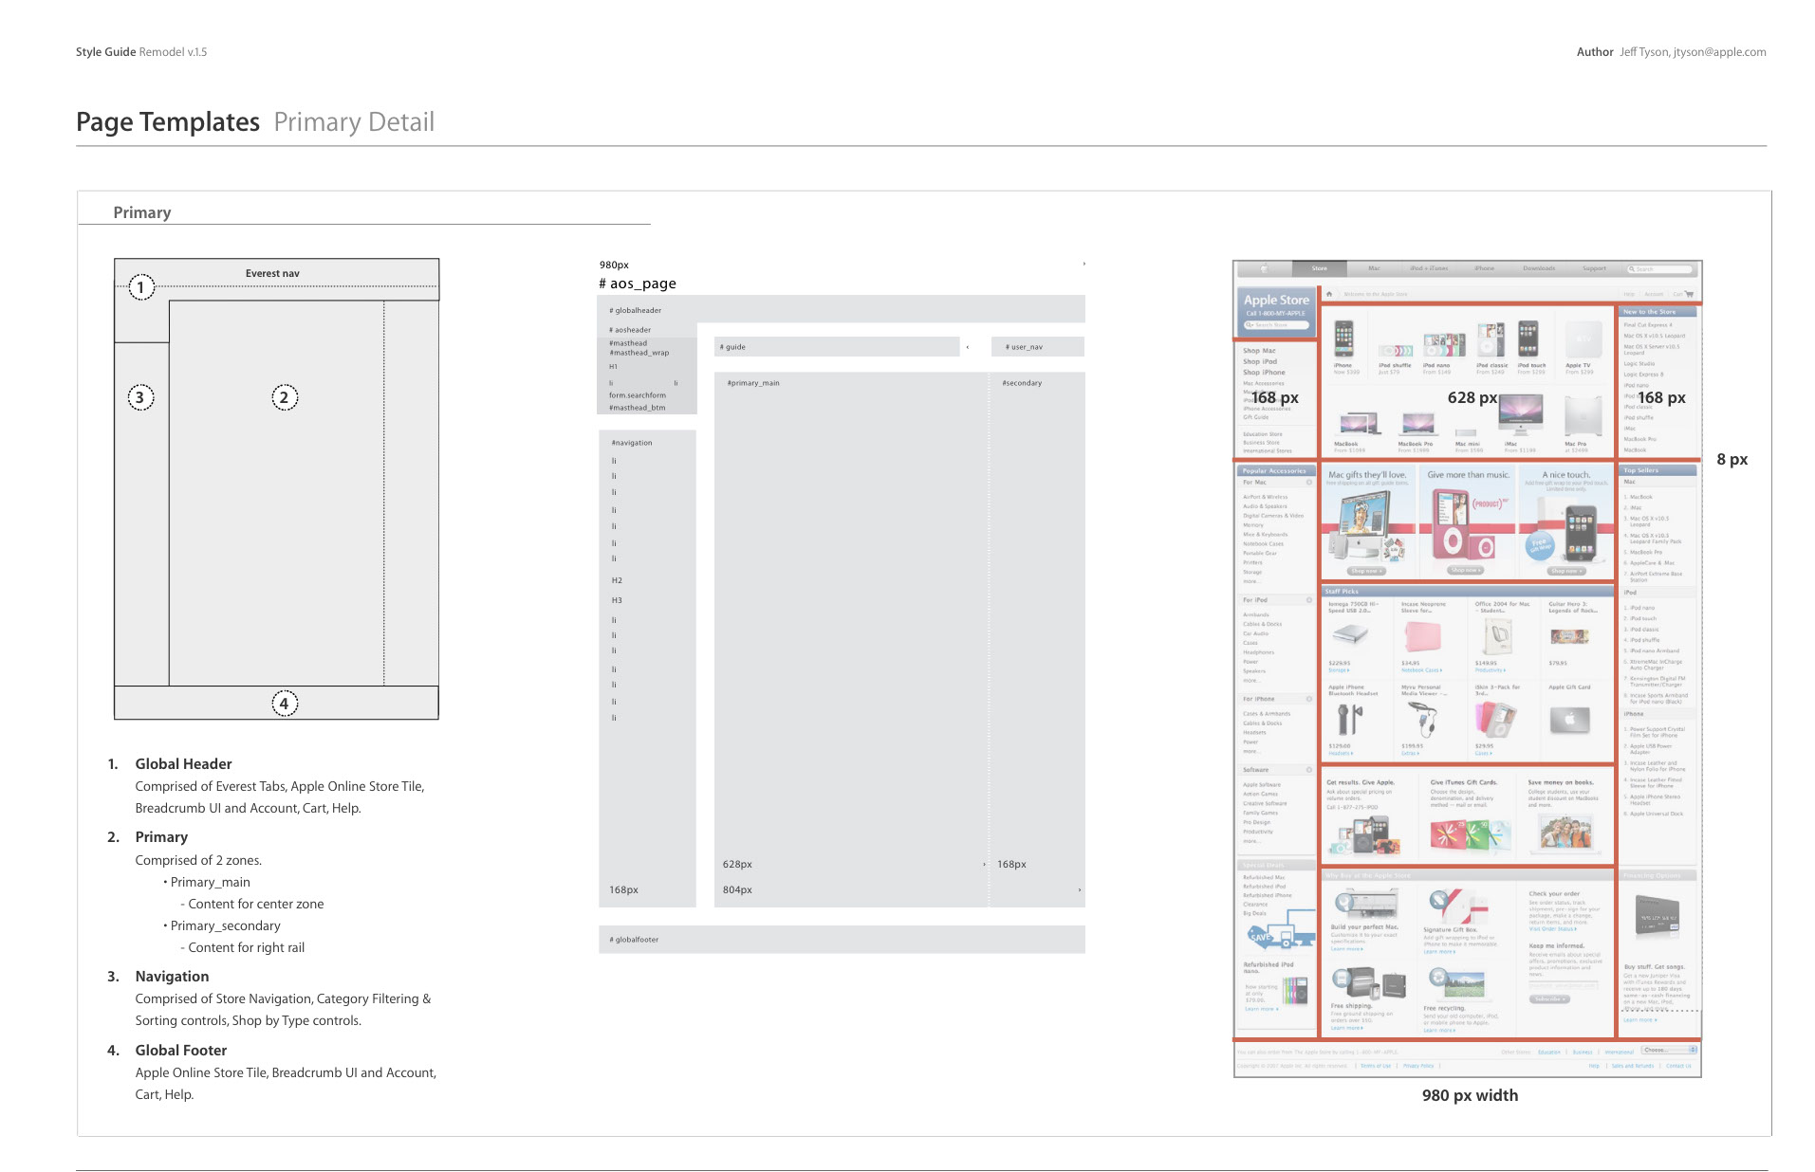Open the Account link in breadcrumb bar
Image resolution: width=1815 pixels, height=1172 pixels.
[x=1654, y=294]
